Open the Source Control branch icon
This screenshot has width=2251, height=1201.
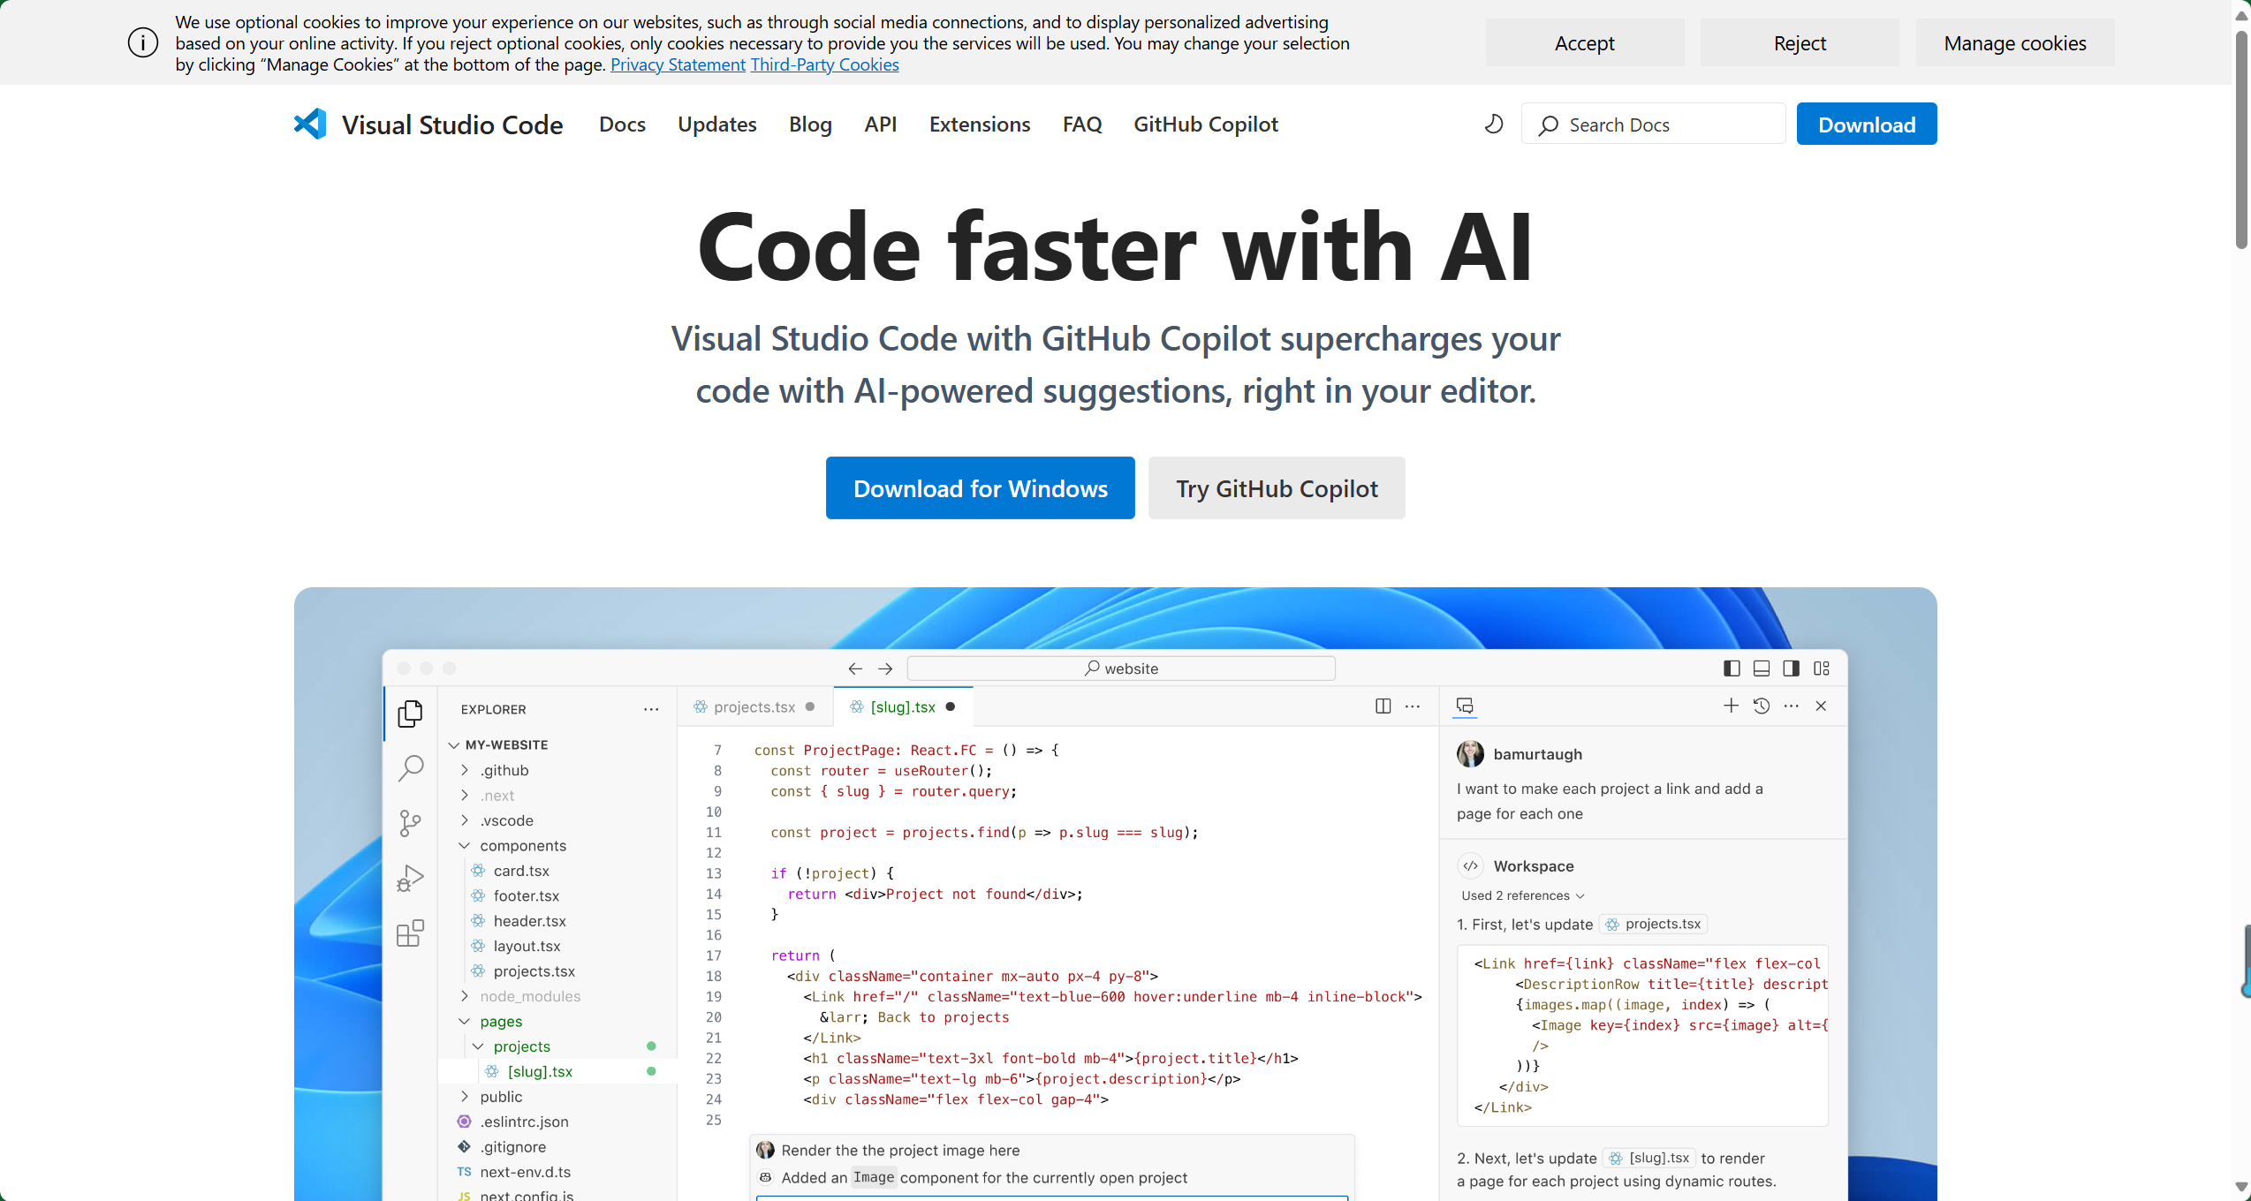click(x=411, y=823)
